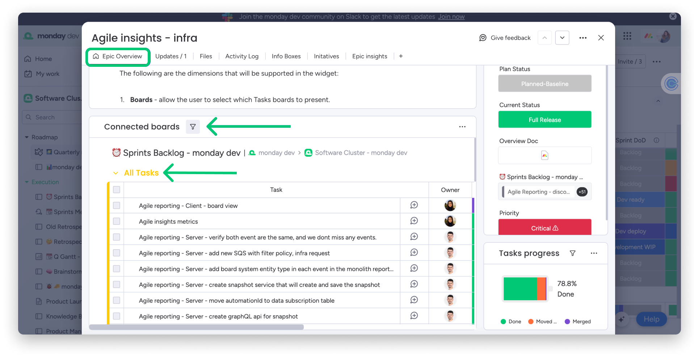Viewport: 694px width, 358px height.
Task: Click the Help button
Action: click(651, 319)
